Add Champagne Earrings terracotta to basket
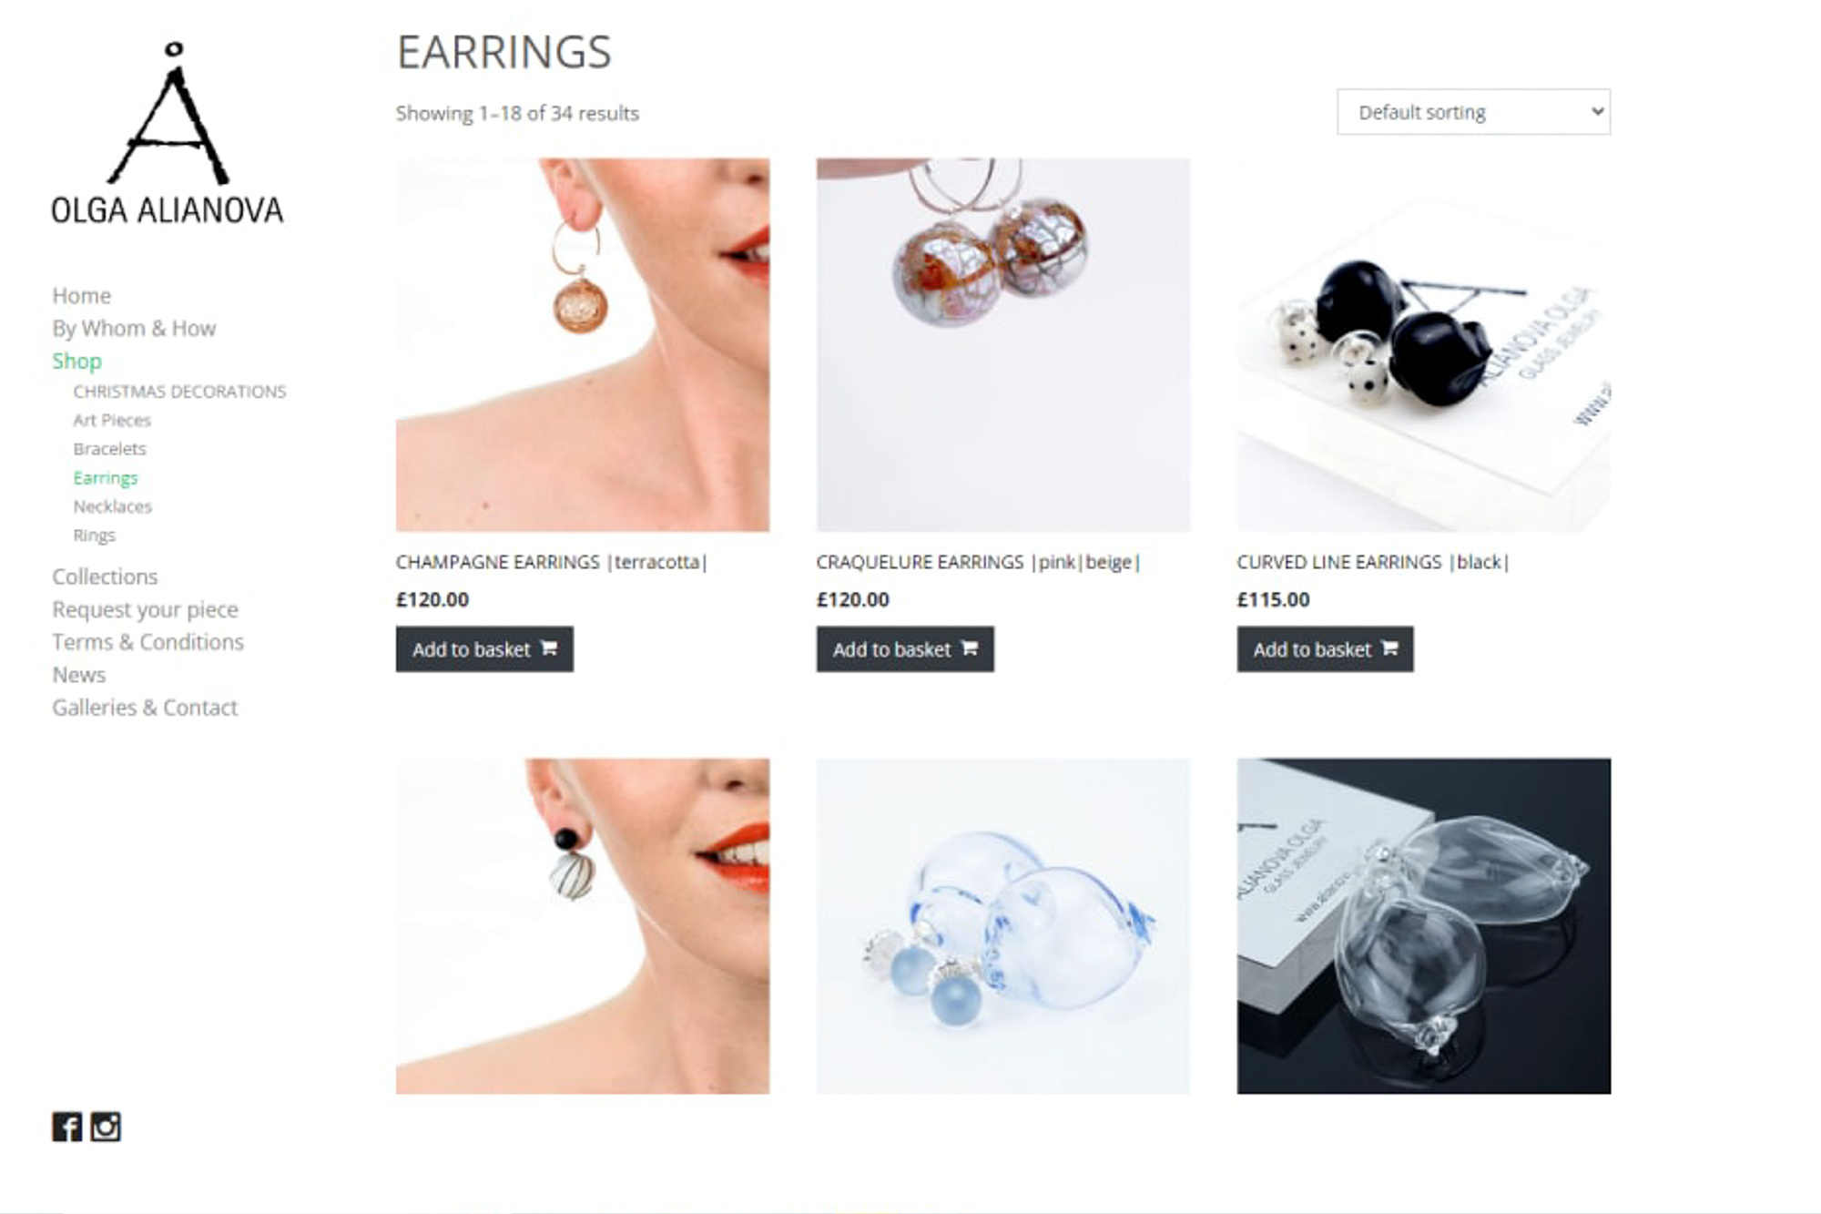This screenshot has width=1821, height=1214. click(x=484, y=649)
